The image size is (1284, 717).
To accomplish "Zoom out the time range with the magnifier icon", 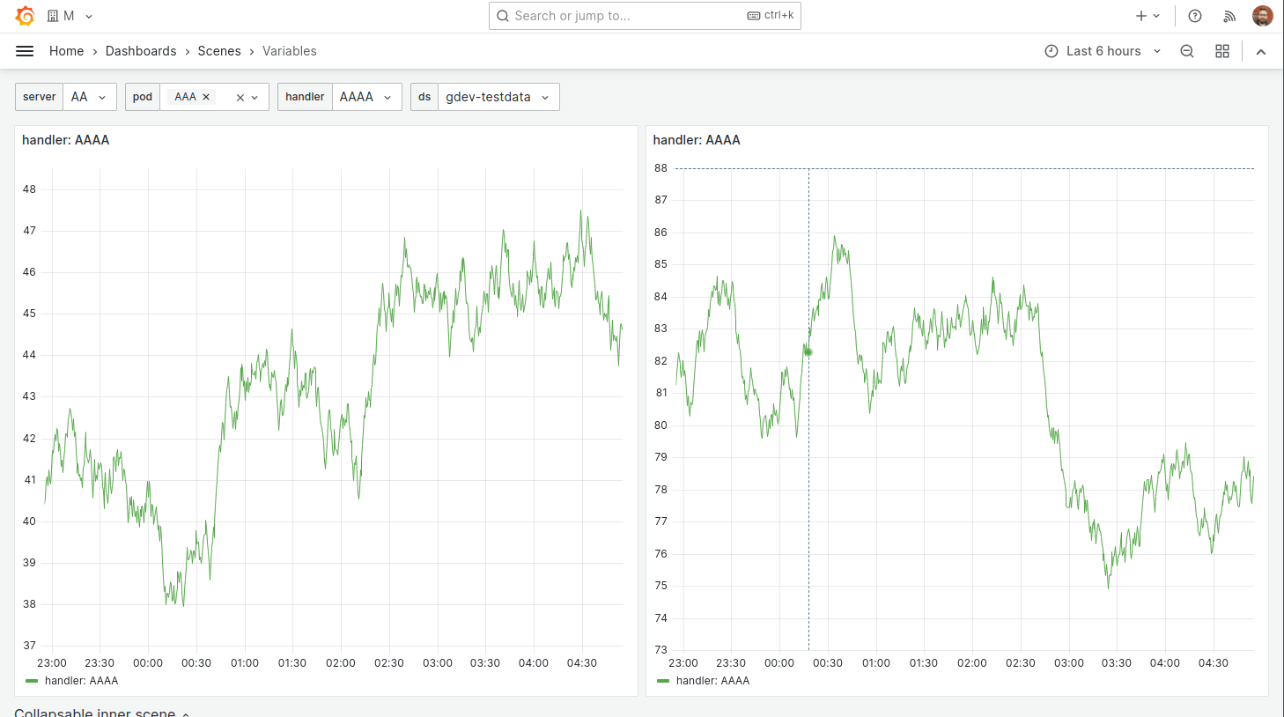I will coord(1187,50).
